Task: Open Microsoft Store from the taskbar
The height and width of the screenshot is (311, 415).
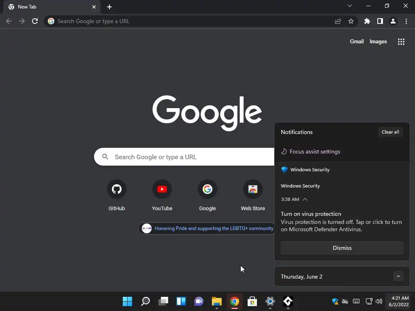Action: pyautogui.click(x=252, y=301)
